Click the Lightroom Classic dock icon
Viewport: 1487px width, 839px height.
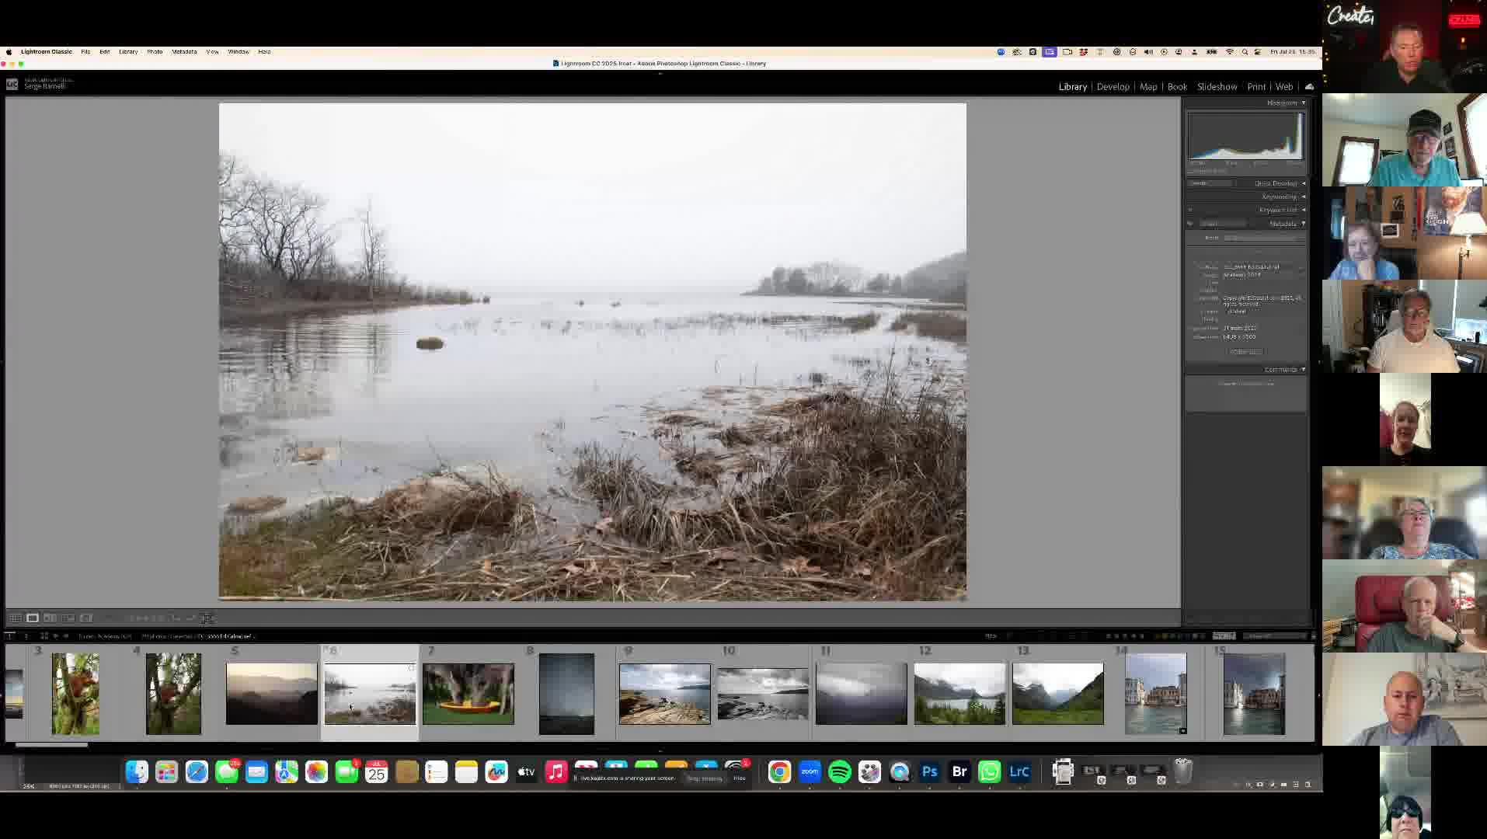tap(1019, 771)
